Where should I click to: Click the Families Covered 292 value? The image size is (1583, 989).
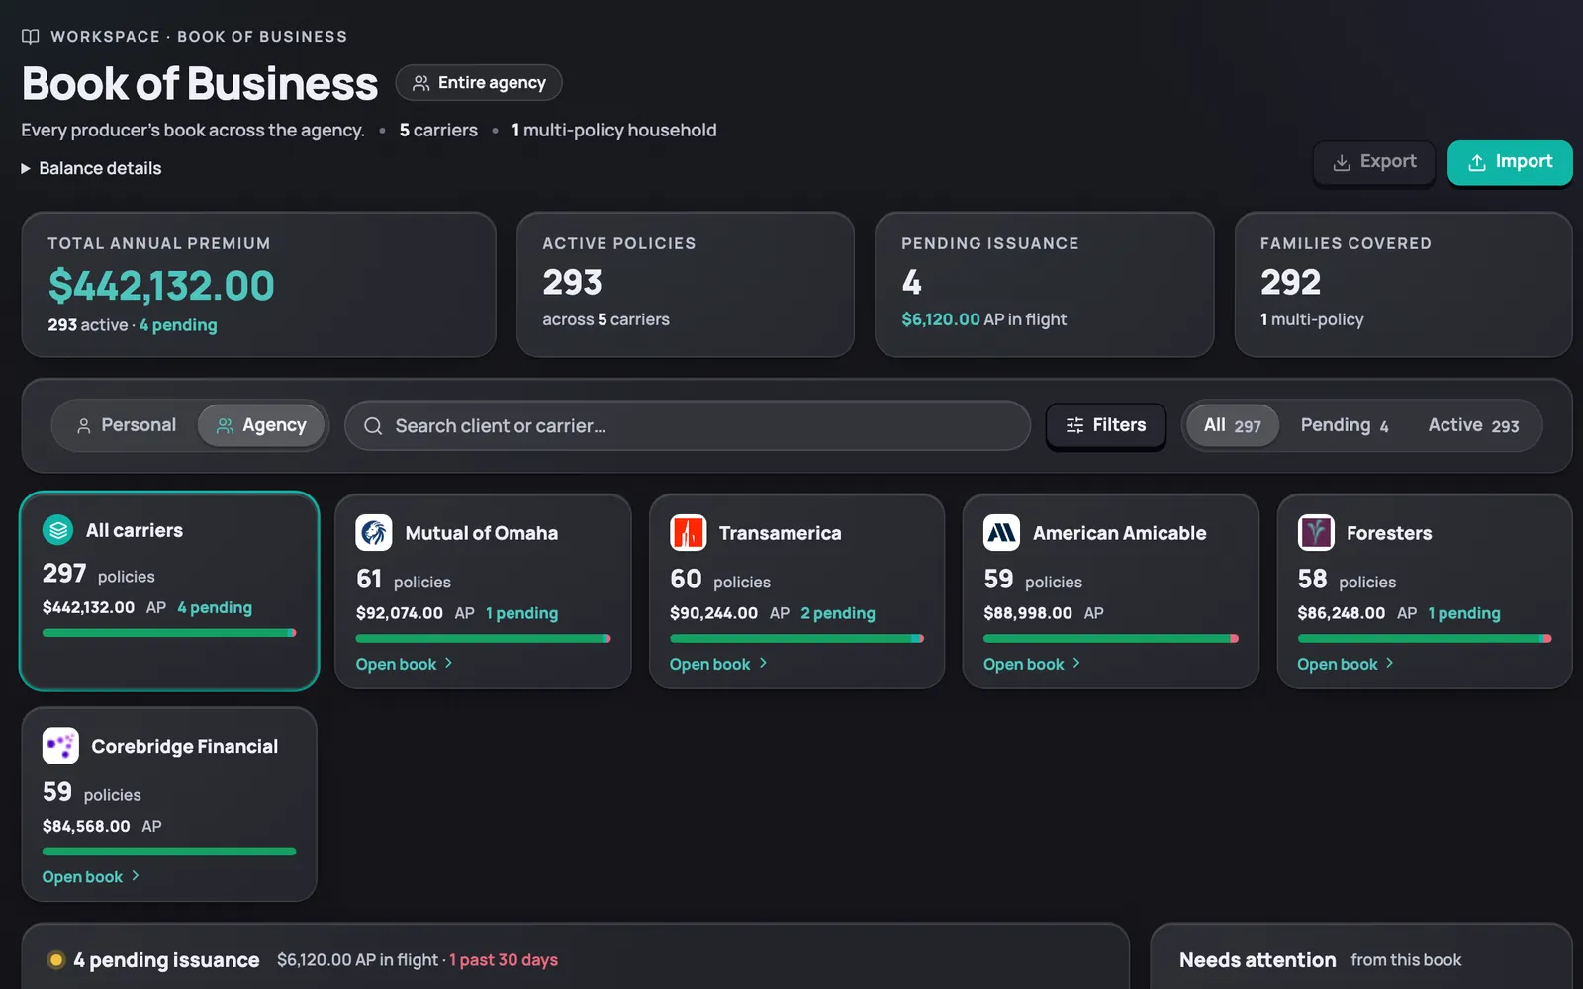(1290, 283)
